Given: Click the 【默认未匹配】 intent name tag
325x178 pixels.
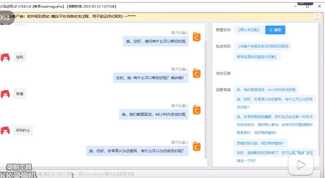Looking at the screenshot, I should [x=249, y=30].
